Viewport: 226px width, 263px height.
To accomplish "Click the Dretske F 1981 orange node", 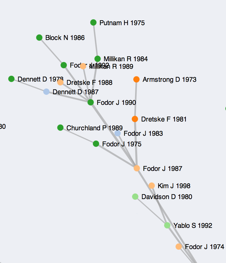I will (135, 119).
